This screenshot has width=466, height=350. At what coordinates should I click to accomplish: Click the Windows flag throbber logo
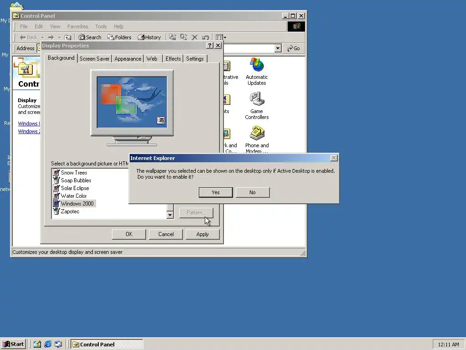coord(296,26)
